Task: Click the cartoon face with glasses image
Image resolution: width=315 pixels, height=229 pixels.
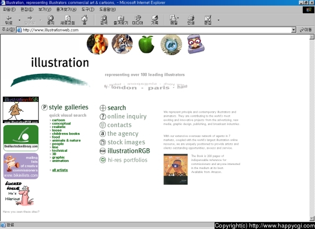Action: [196, 44]
